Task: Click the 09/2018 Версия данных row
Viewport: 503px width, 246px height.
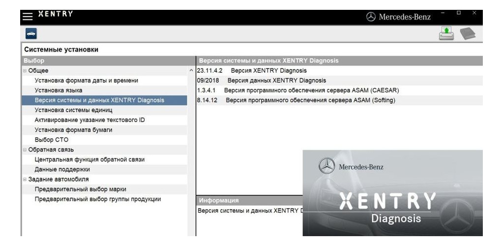Action: click(339, 81)
